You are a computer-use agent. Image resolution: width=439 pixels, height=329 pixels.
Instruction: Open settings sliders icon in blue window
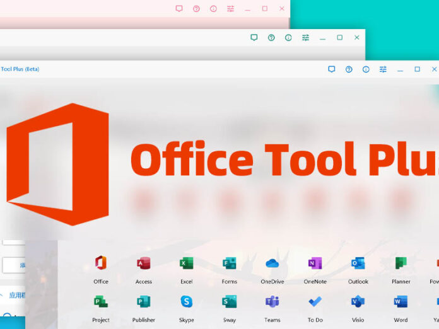point(383,69)
